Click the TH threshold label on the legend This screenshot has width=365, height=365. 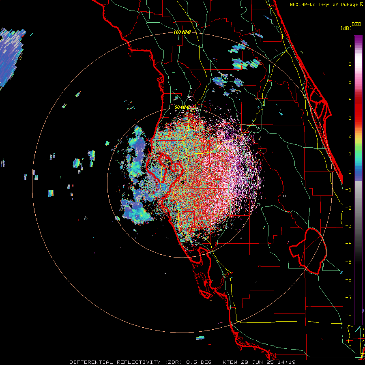tap(348, 316)
